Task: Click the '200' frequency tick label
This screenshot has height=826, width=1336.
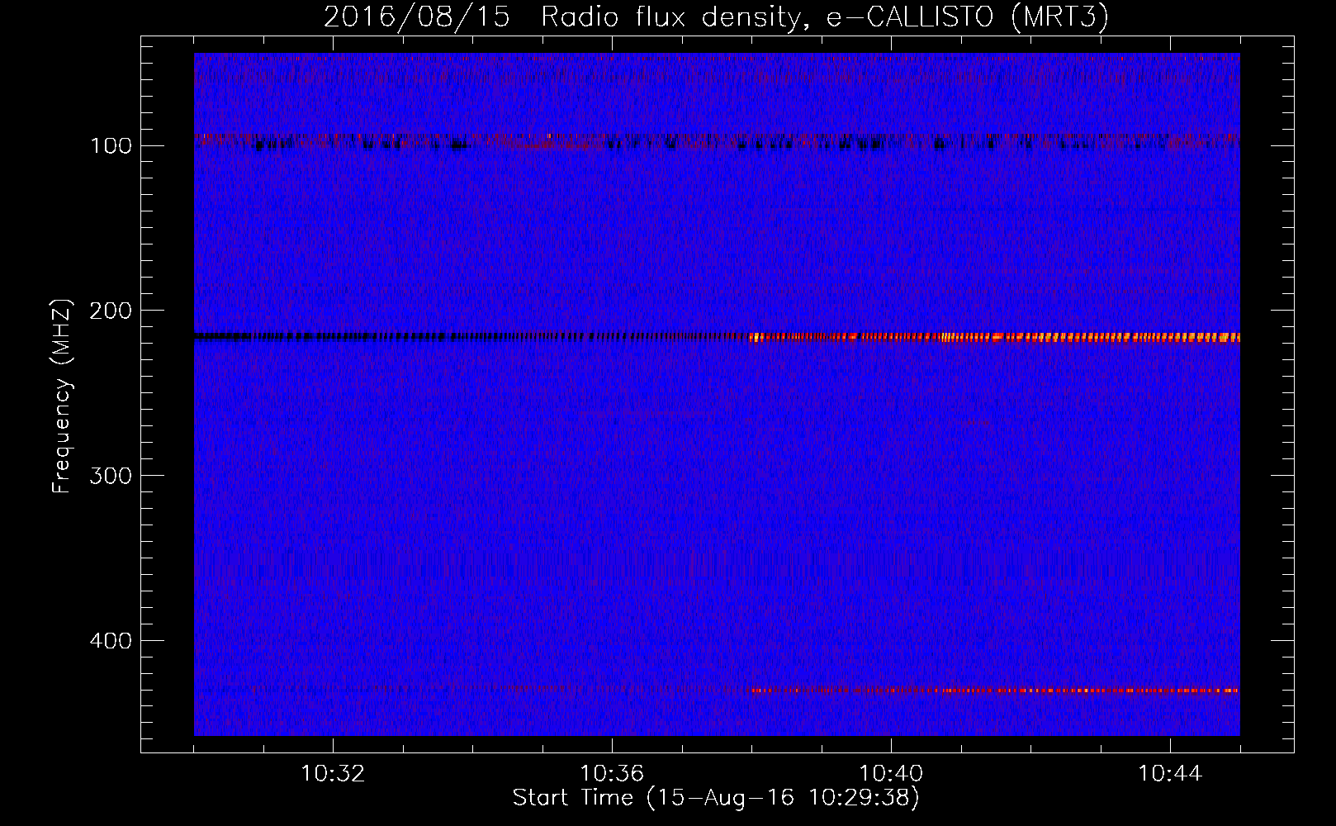Action: (x=109, y=311)
